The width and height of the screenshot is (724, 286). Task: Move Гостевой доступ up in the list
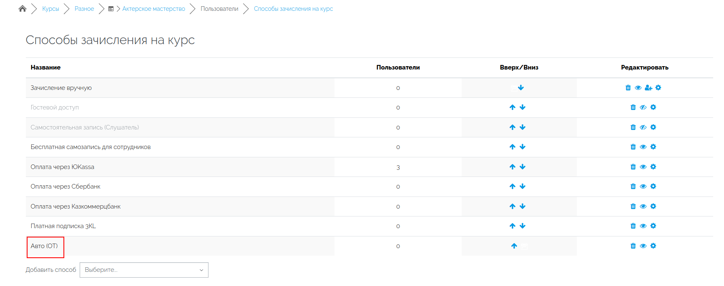coord(513,107)
